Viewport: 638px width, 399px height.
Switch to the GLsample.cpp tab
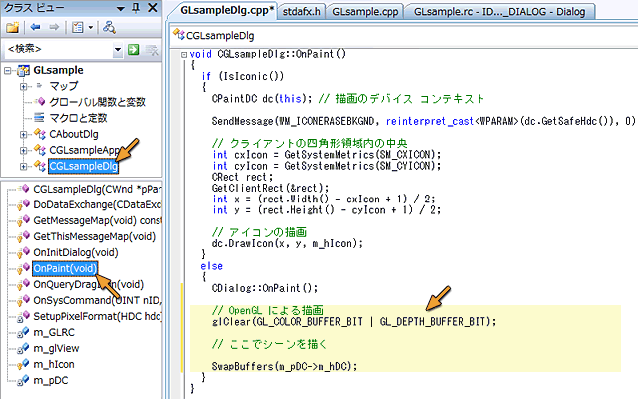(365, 11)
